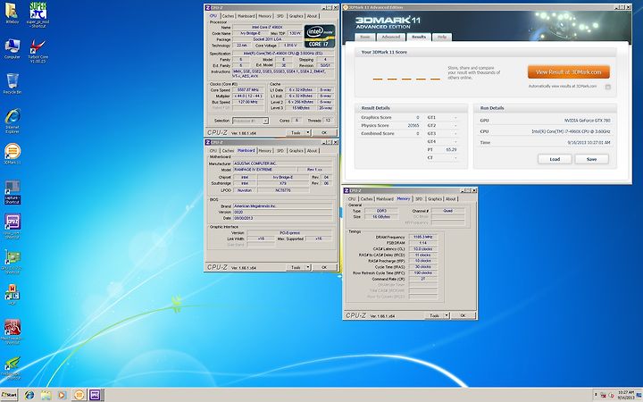Click the taskbar clock
643x402 pixels.
(626, 395)
